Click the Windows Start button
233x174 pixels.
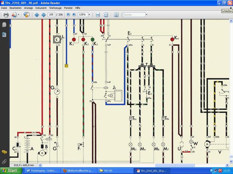11,171
